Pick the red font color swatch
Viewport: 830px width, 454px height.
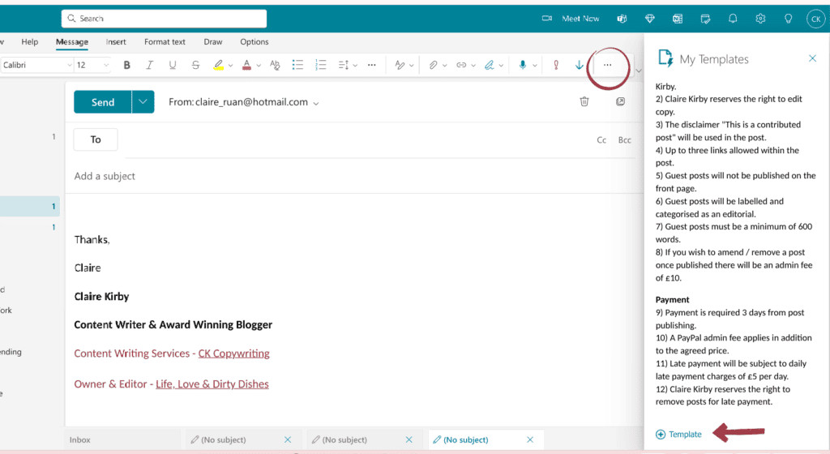(246, 65)
